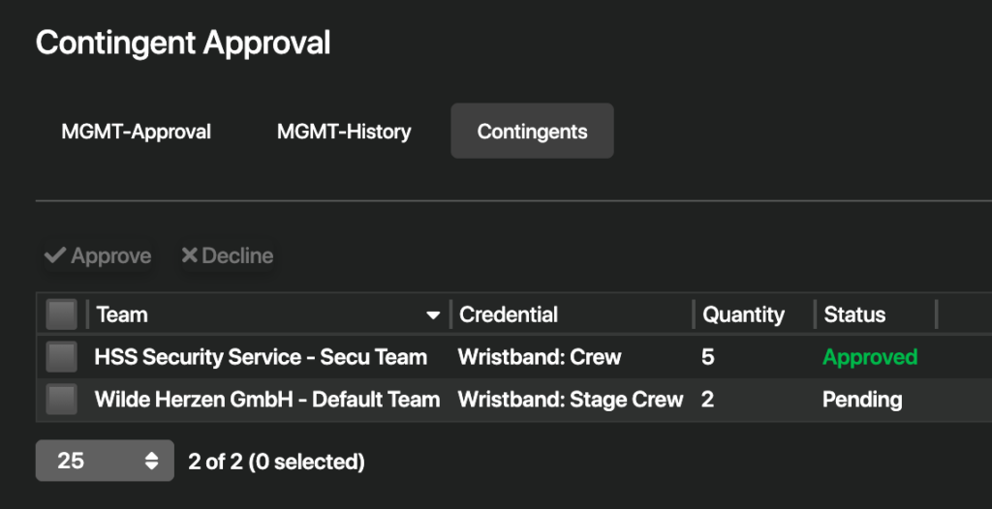Sort by the Credential column header
This screenshot has width=992, height=509.
point(509,314)
